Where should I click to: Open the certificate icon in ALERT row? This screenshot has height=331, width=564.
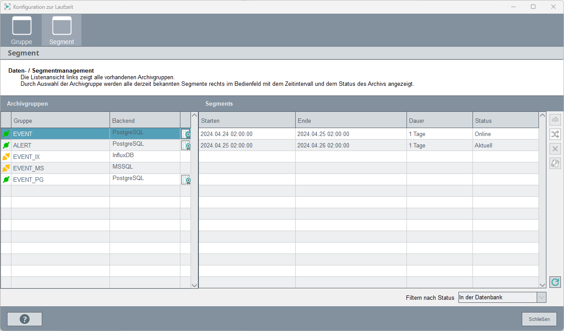pyautogui.click(x=186, y=145)
